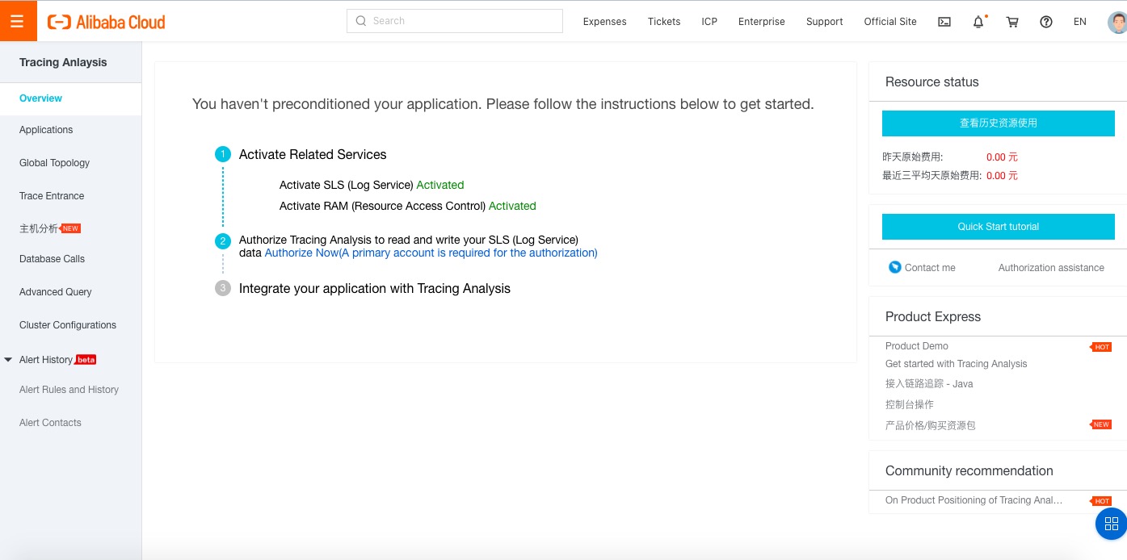Viewport: 1127px width, 560px height.
Task: Click the Alibaba Cloud logo
Action: [x=106, y=22]
